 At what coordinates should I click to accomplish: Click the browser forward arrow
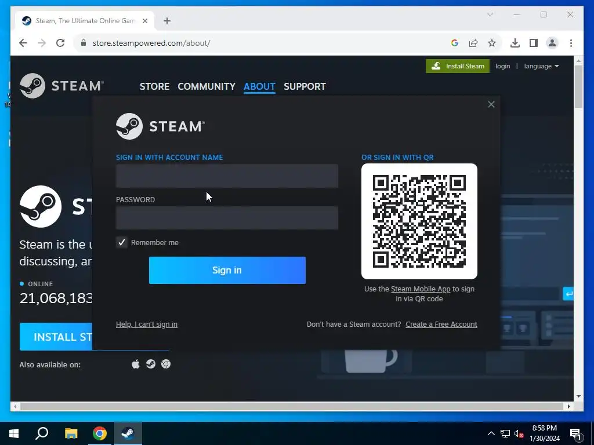click(x=42, y=43)
